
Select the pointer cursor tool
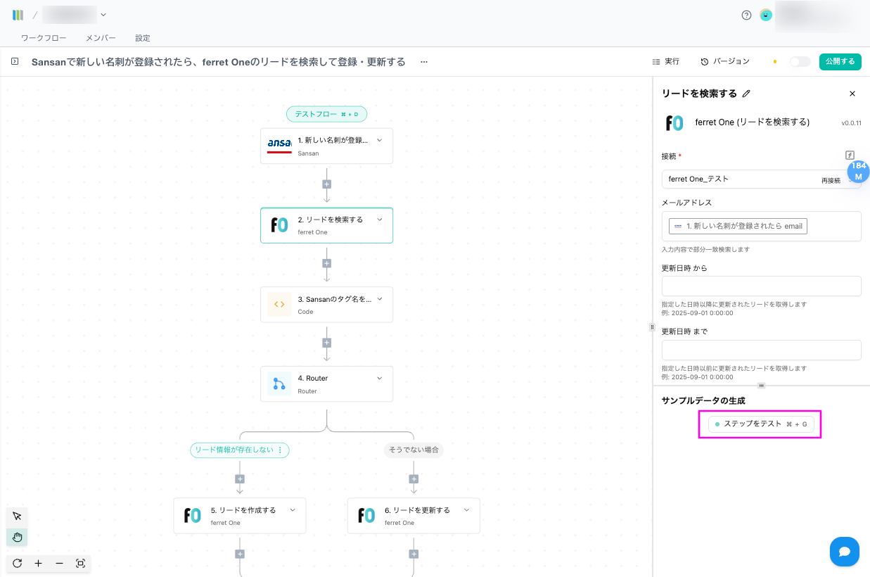point(18,516)
